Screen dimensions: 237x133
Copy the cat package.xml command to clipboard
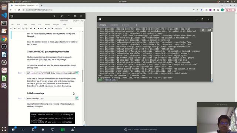(77, 73)
